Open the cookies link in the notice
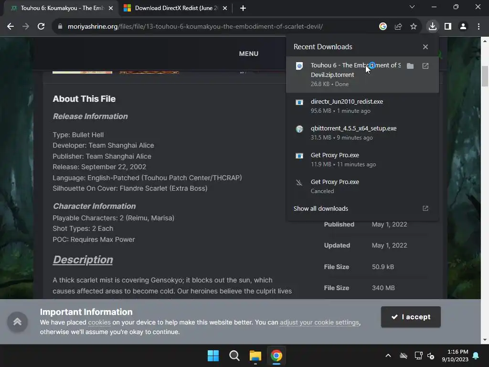 99,322
